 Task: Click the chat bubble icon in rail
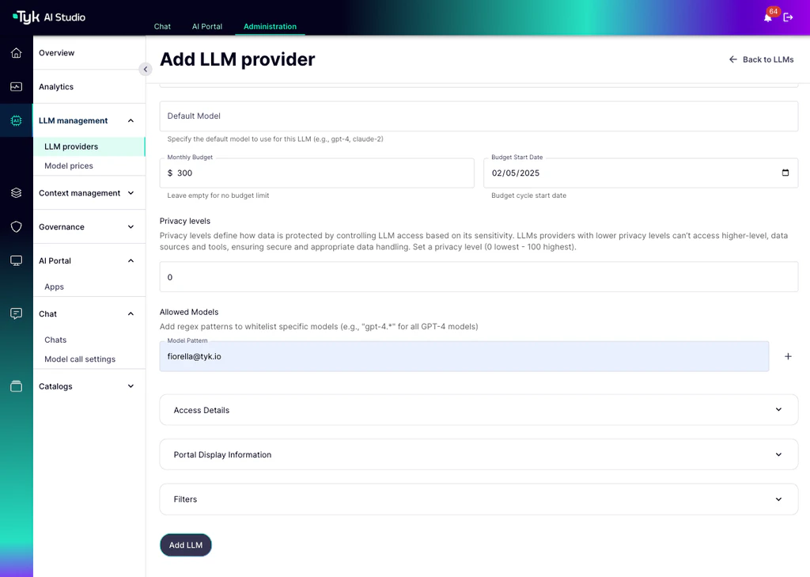[x=17, y=314]
